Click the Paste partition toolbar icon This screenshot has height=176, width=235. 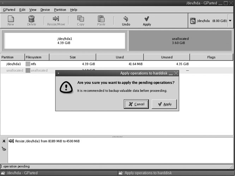(x=101, y=20)
